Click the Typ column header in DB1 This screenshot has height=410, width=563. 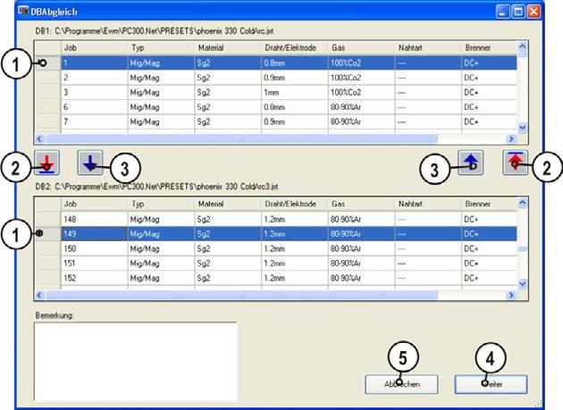point(161,47)
